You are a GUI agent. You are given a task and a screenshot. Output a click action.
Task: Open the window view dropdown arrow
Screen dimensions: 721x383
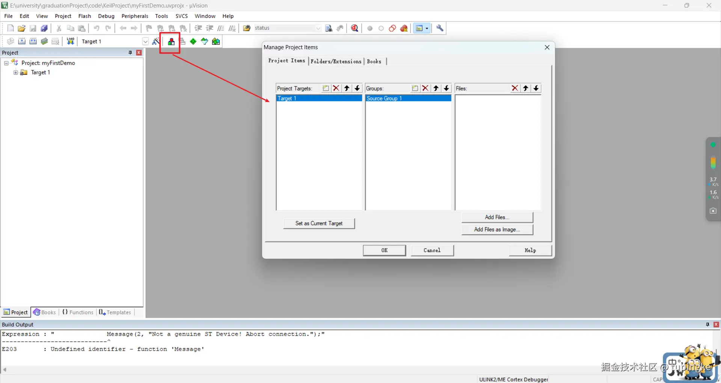427,28
